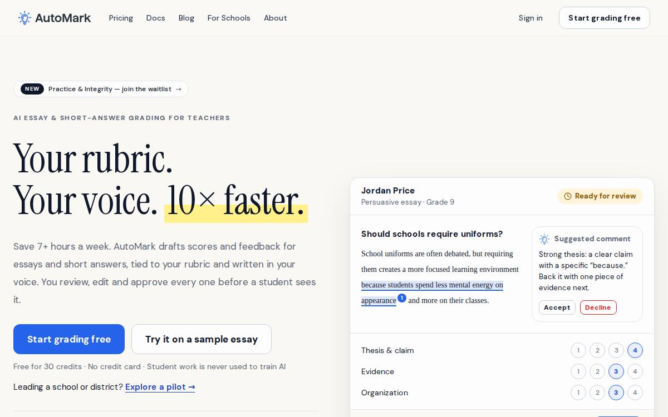Viewport: 668px width, 417px height.
Task: Decline the suggested comment
Action: tap(598, 307)
